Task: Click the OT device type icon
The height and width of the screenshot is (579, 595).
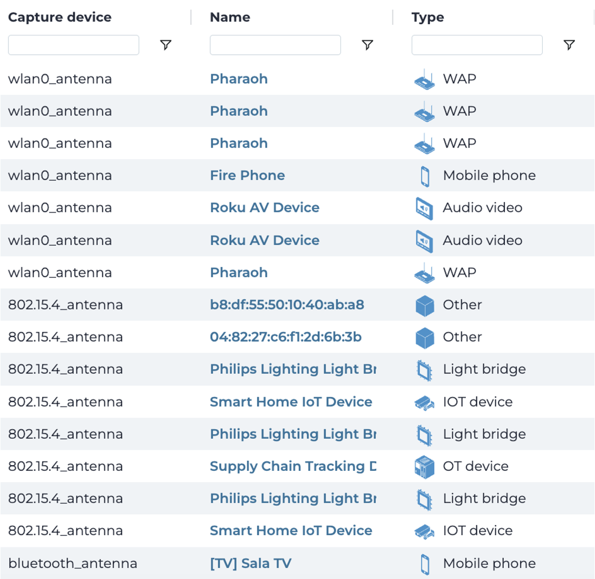Action: 424,467
